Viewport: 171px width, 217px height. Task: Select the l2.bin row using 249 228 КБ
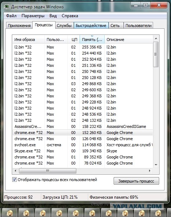82,102
